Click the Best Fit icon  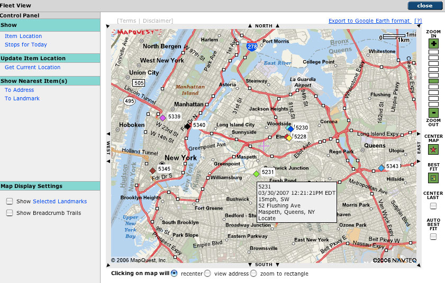pos(433,178)
